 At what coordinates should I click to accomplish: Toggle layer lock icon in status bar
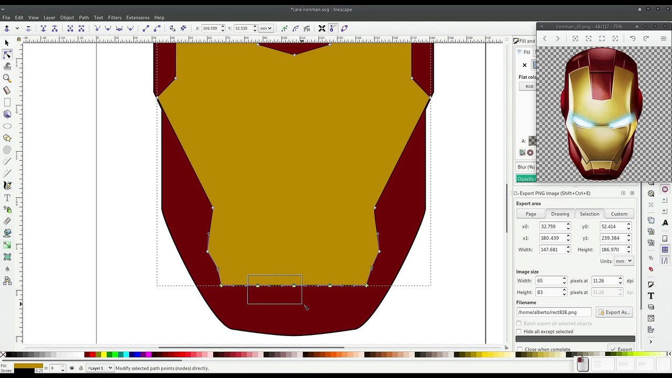(x=81, y=368)
